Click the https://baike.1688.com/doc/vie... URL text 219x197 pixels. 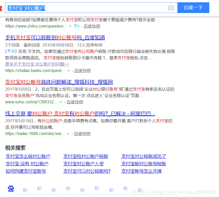35,134
